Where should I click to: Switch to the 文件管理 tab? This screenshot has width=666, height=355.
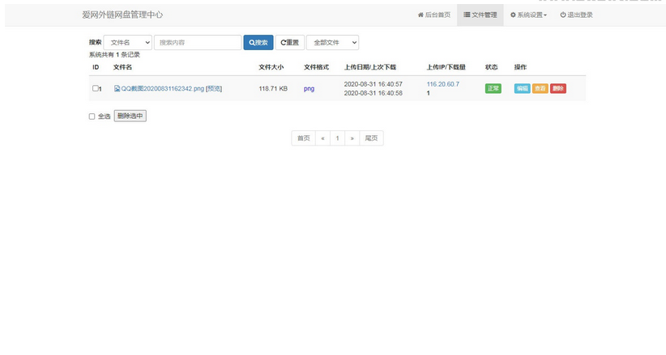480,15
